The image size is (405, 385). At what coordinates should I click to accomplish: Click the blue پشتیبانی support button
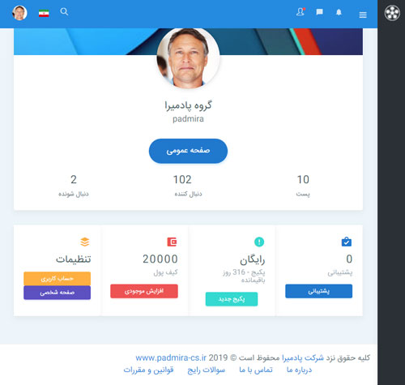click(x=318, y=291)
